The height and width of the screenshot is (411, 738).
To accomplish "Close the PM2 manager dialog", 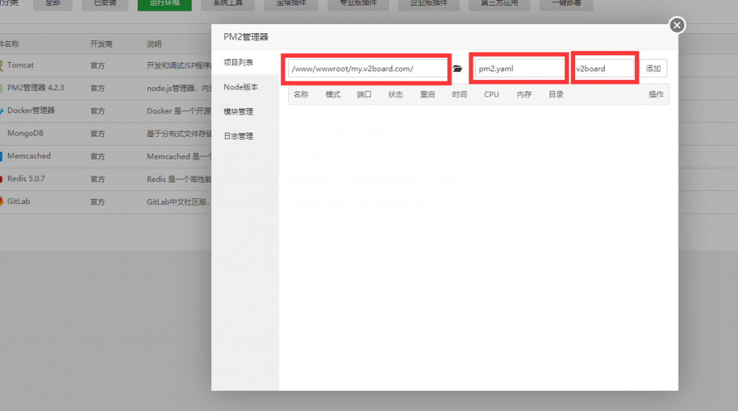I will (677, 25).
